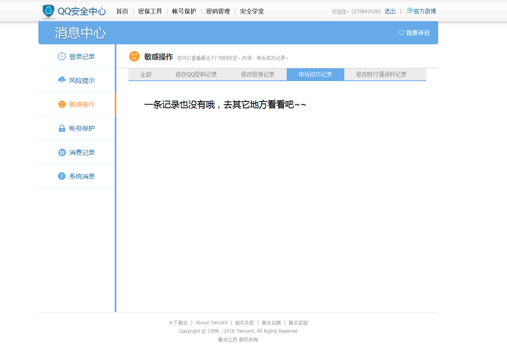Switch to the 修改QQ密码记录 tab
507x352 pixels.
coord(196,74)
